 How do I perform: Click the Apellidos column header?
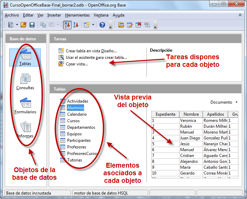215,114
